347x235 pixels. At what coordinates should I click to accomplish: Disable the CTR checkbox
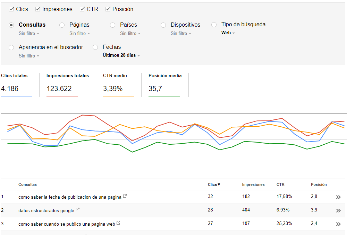click(82, 9)
